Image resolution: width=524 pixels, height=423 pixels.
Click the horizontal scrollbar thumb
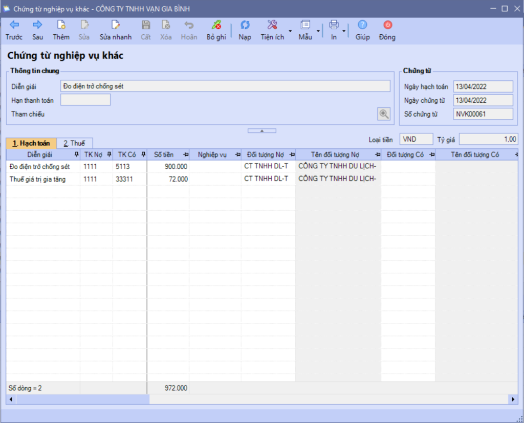click(82, 399)
